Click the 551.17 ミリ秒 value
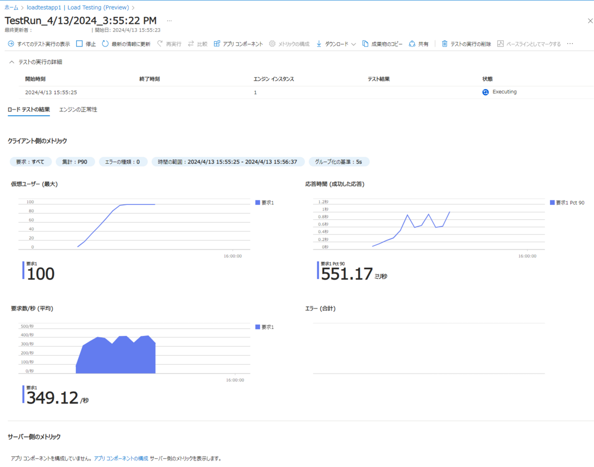 (354, 274)
